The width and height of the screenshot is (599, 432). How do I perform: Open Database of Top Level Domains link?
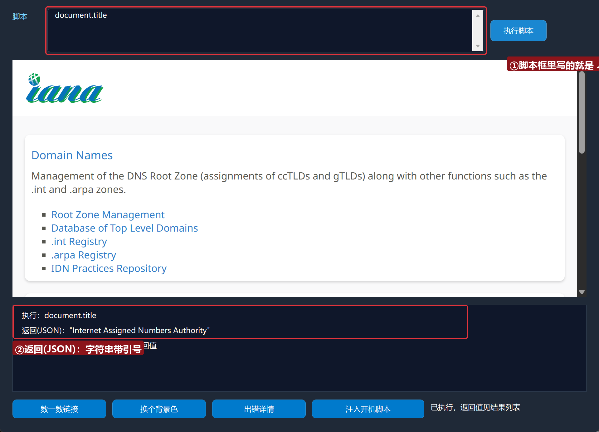124,228
